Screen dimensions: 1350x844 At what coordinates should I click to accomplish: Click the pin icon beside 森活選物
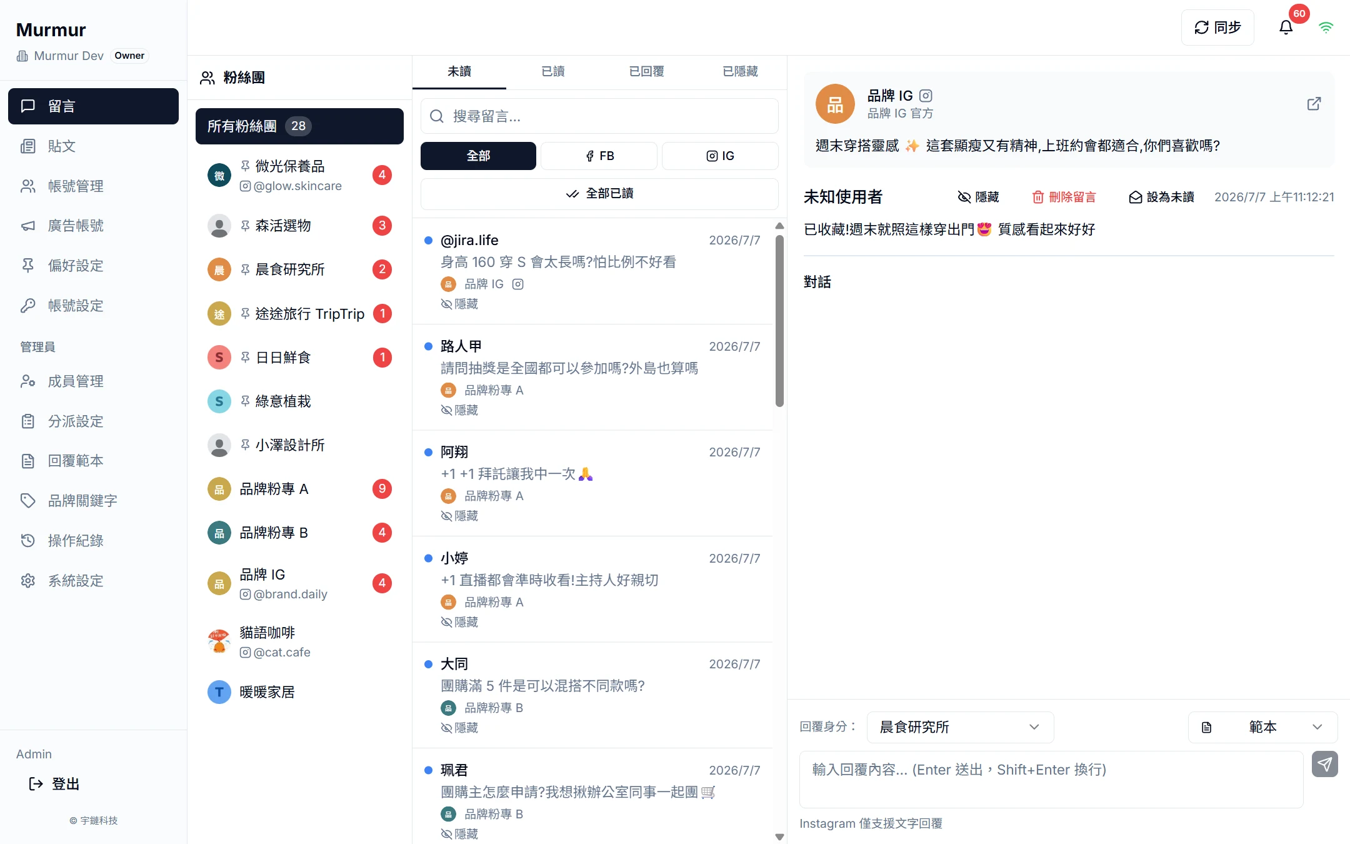click(x=245, y=226)
